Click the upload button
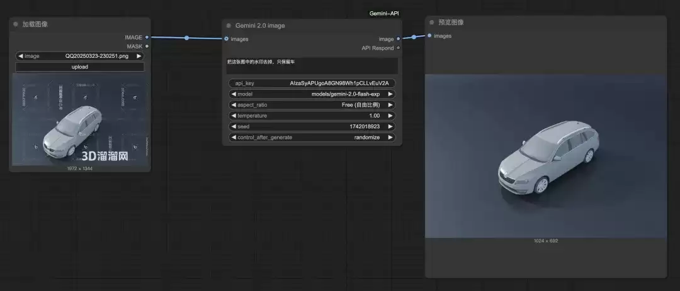Image resolution: width=680 pixels, height=291 pixels. click(x=80, y=67)
